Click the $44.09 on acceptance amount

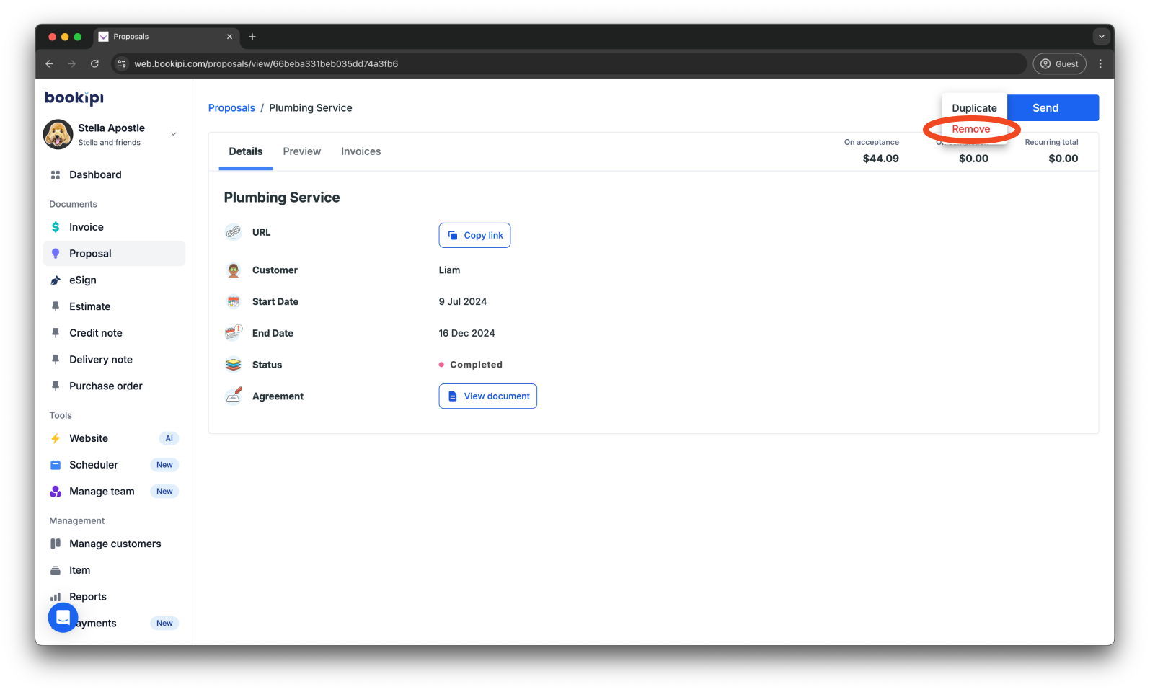(880, 159)
